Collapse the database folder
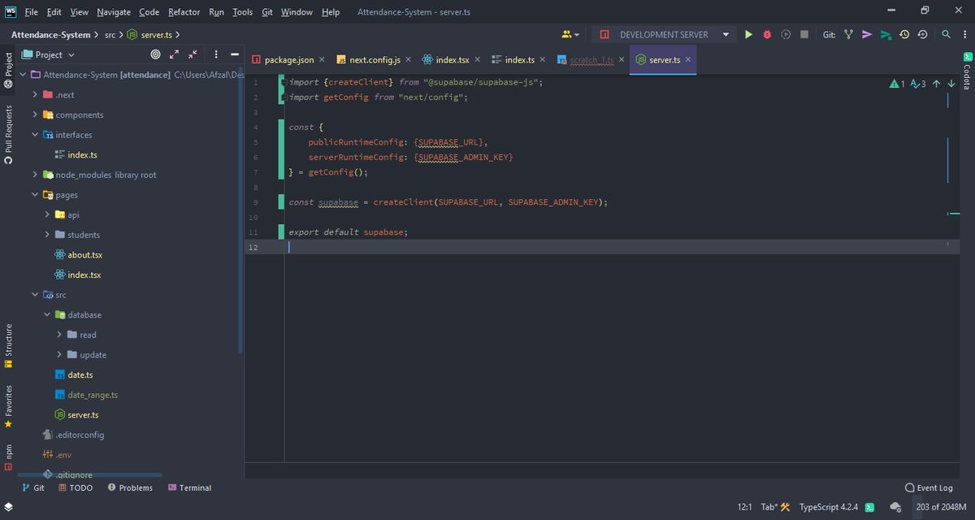Image resolution: width=975 pixels, height=520 pixels. tap(47, 314)
